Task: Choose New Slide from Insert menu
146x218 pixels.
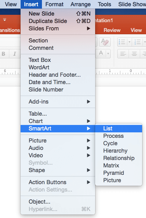Action: click(x=58, y=14)
